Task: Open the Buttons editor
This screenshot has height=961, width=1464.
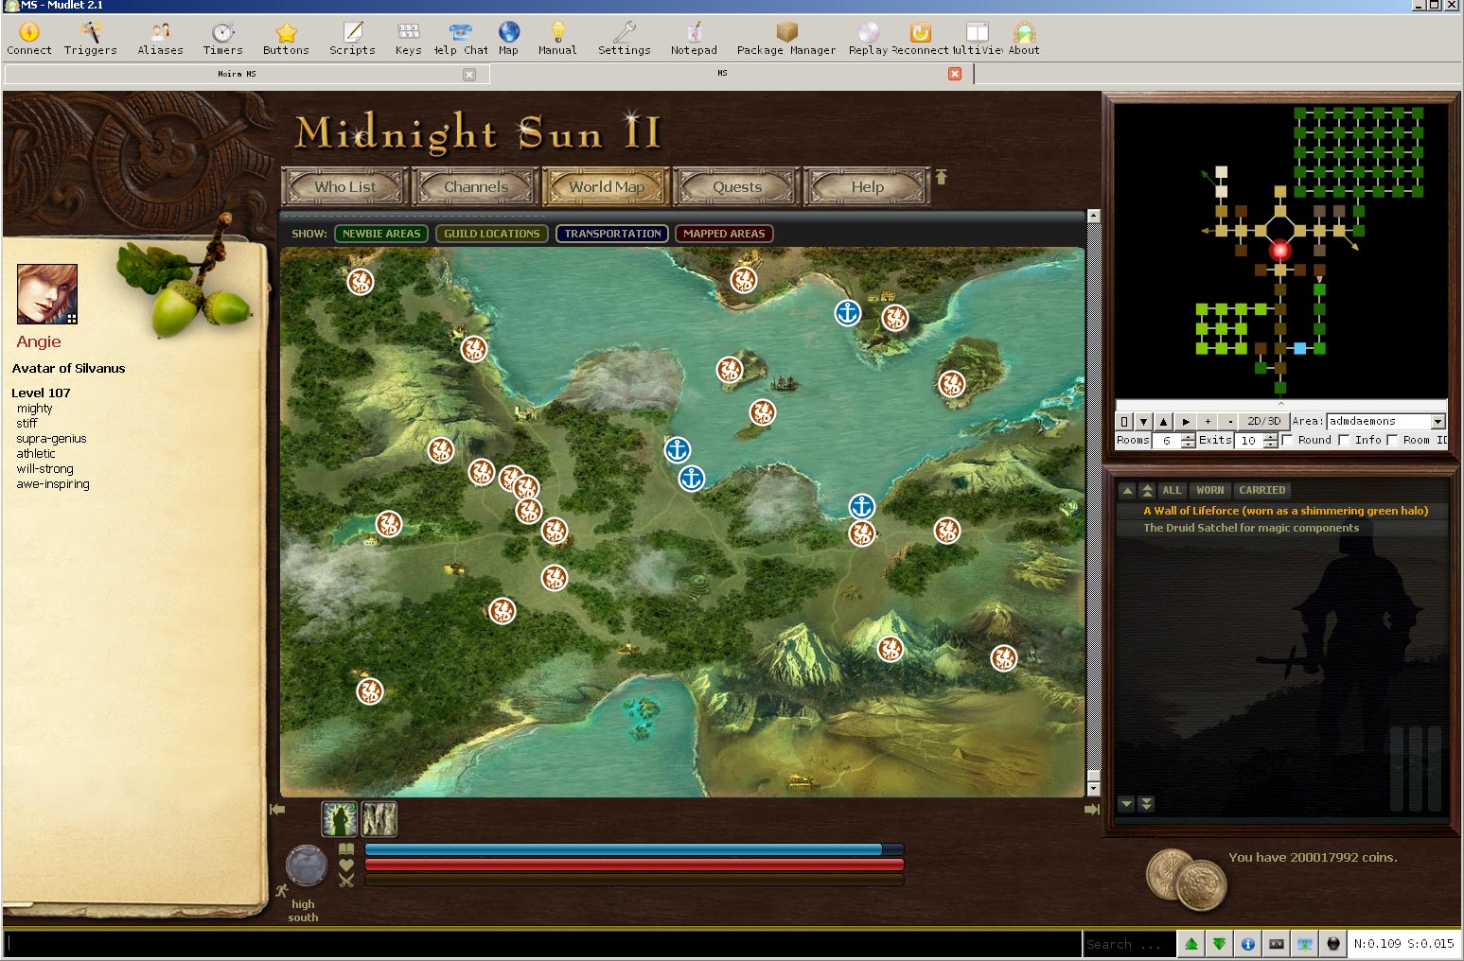Action: [286, 39]
